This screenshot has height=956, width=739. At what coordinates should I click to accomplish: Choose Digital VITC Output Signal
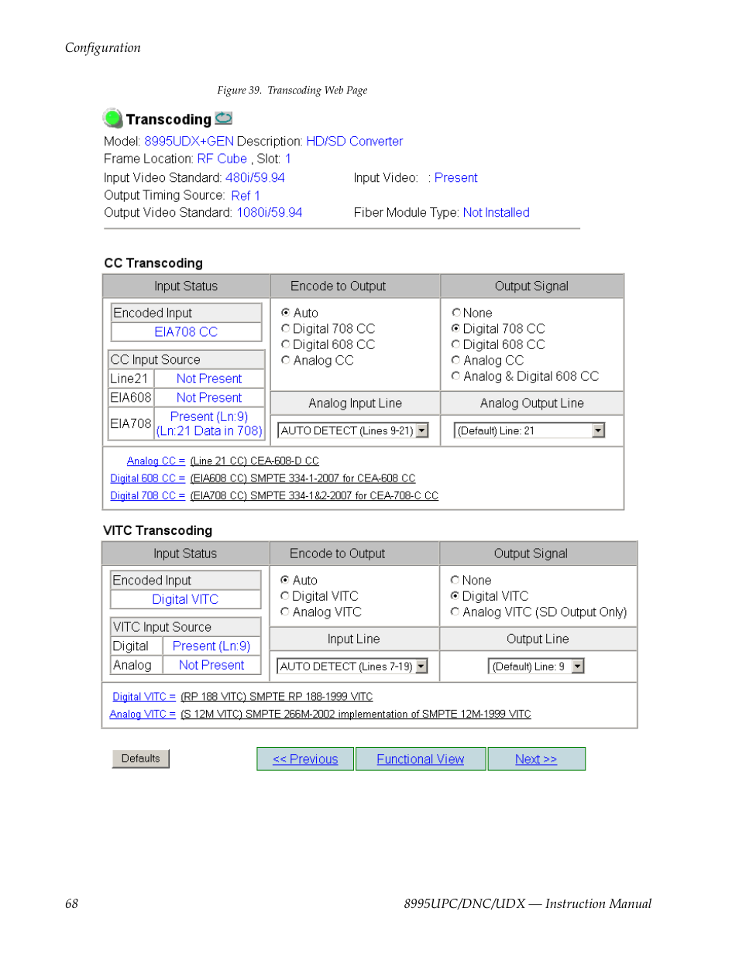point(455,596)
